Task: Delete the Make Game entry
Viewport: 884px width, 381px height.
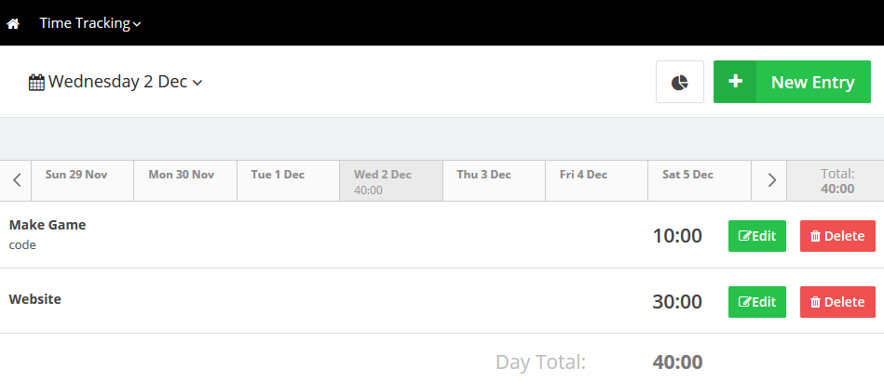Action: [x=837, y=236]
